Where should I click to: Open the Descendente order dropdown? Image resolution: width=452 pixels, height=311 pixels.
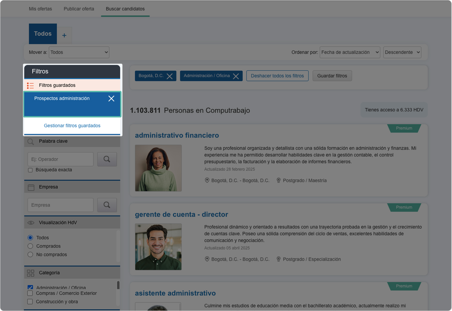point(402,52)
